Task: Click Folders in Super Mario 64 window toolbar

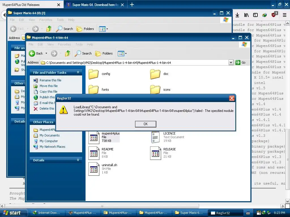Action: [x=85, y=29]
